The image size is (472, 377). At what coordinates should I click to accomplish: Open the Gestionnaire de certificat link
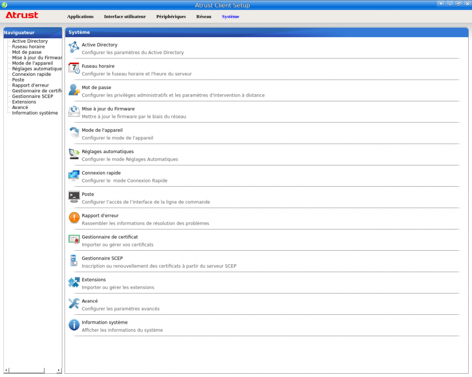(x=110, y=237)
